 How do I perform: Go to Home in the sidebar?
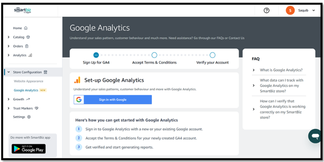click(18, 28)
